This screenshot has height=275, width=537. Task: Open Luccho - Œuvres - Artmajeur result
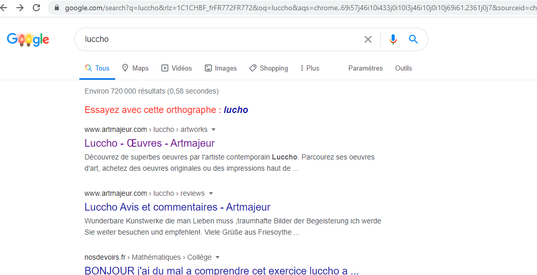coord(149,143)
